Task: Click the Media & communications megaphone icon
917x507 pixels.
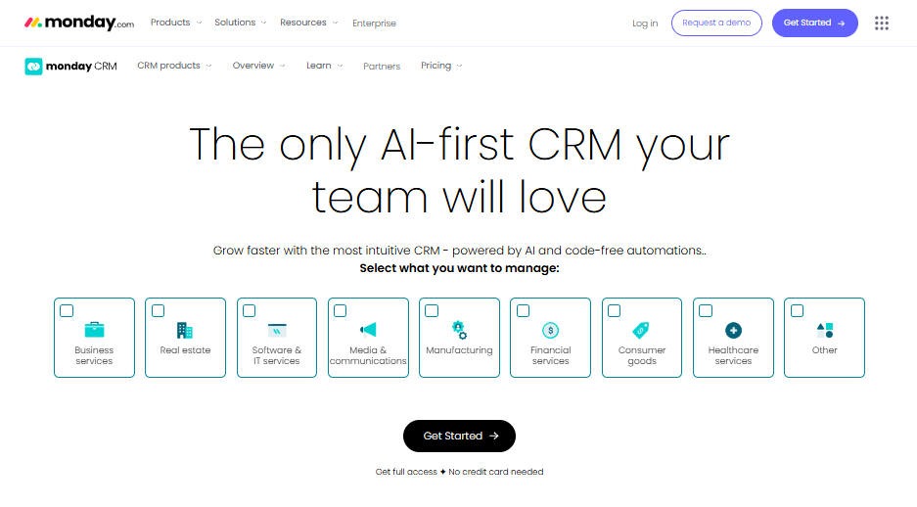Action: (368, 330)
